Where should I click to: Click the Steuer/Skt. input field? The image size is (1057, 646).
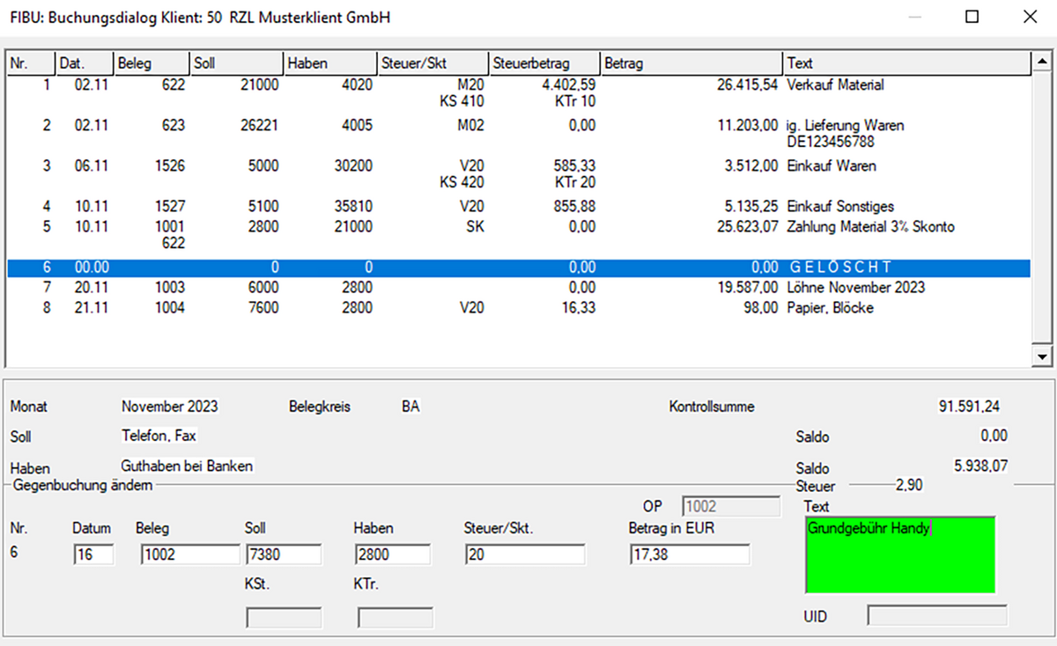tap(524, 554)
